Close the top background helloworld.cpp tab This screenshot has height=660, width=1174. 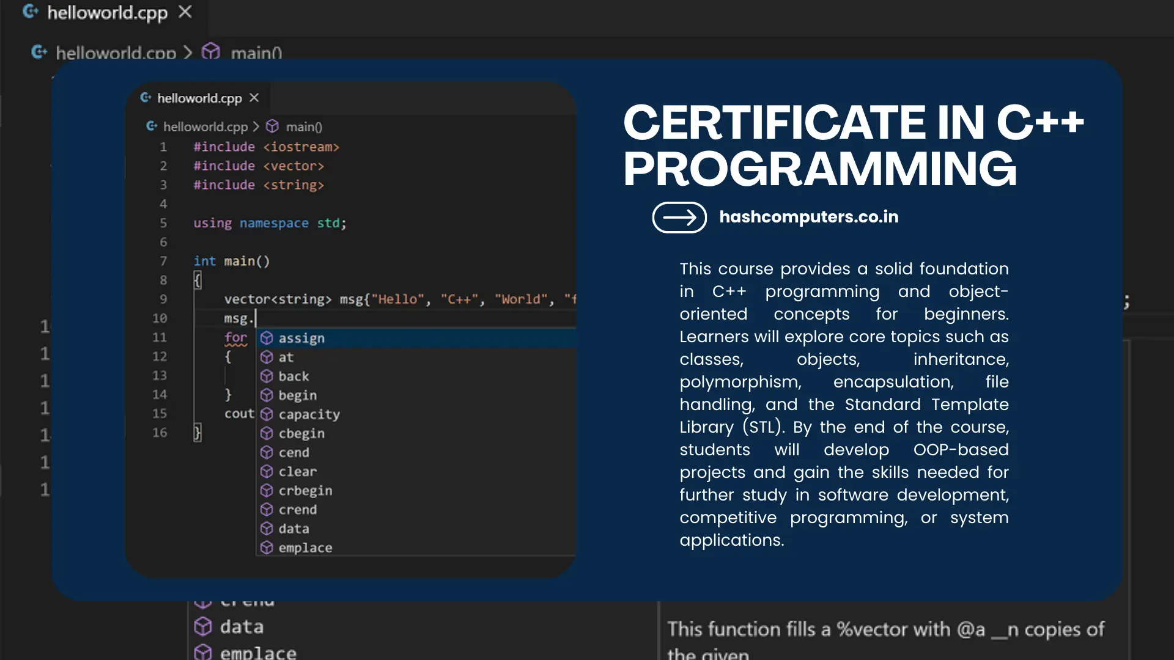(185, 12)
